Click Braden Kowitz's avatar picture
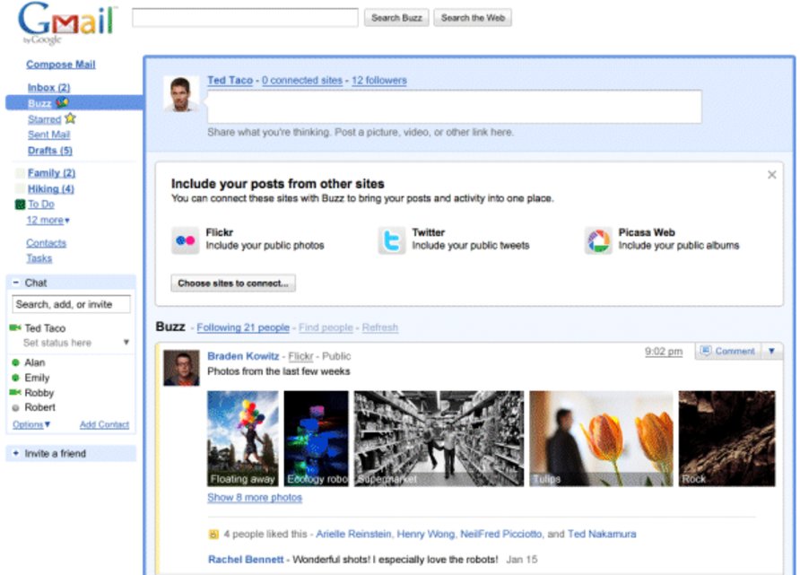This screenshot has width=800, height=575. [x=181, y=368]
